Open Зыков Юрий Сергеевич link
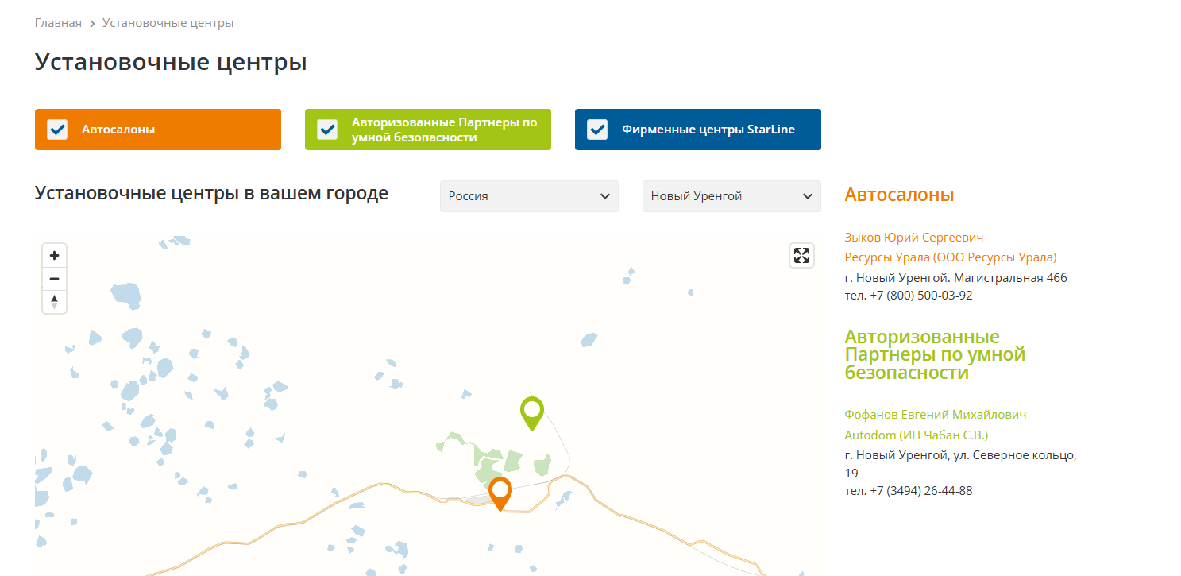Image resolution: width=1181 pixels, height=576 pixels. click(914, 237)
